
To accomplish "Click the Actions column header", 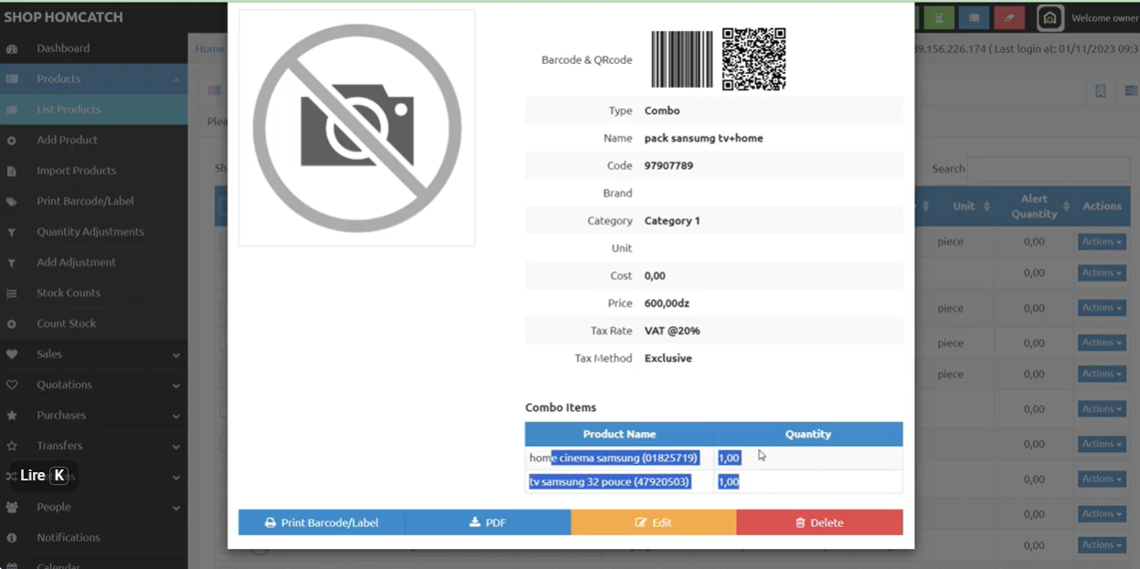I will click(x=1102, y=206).
